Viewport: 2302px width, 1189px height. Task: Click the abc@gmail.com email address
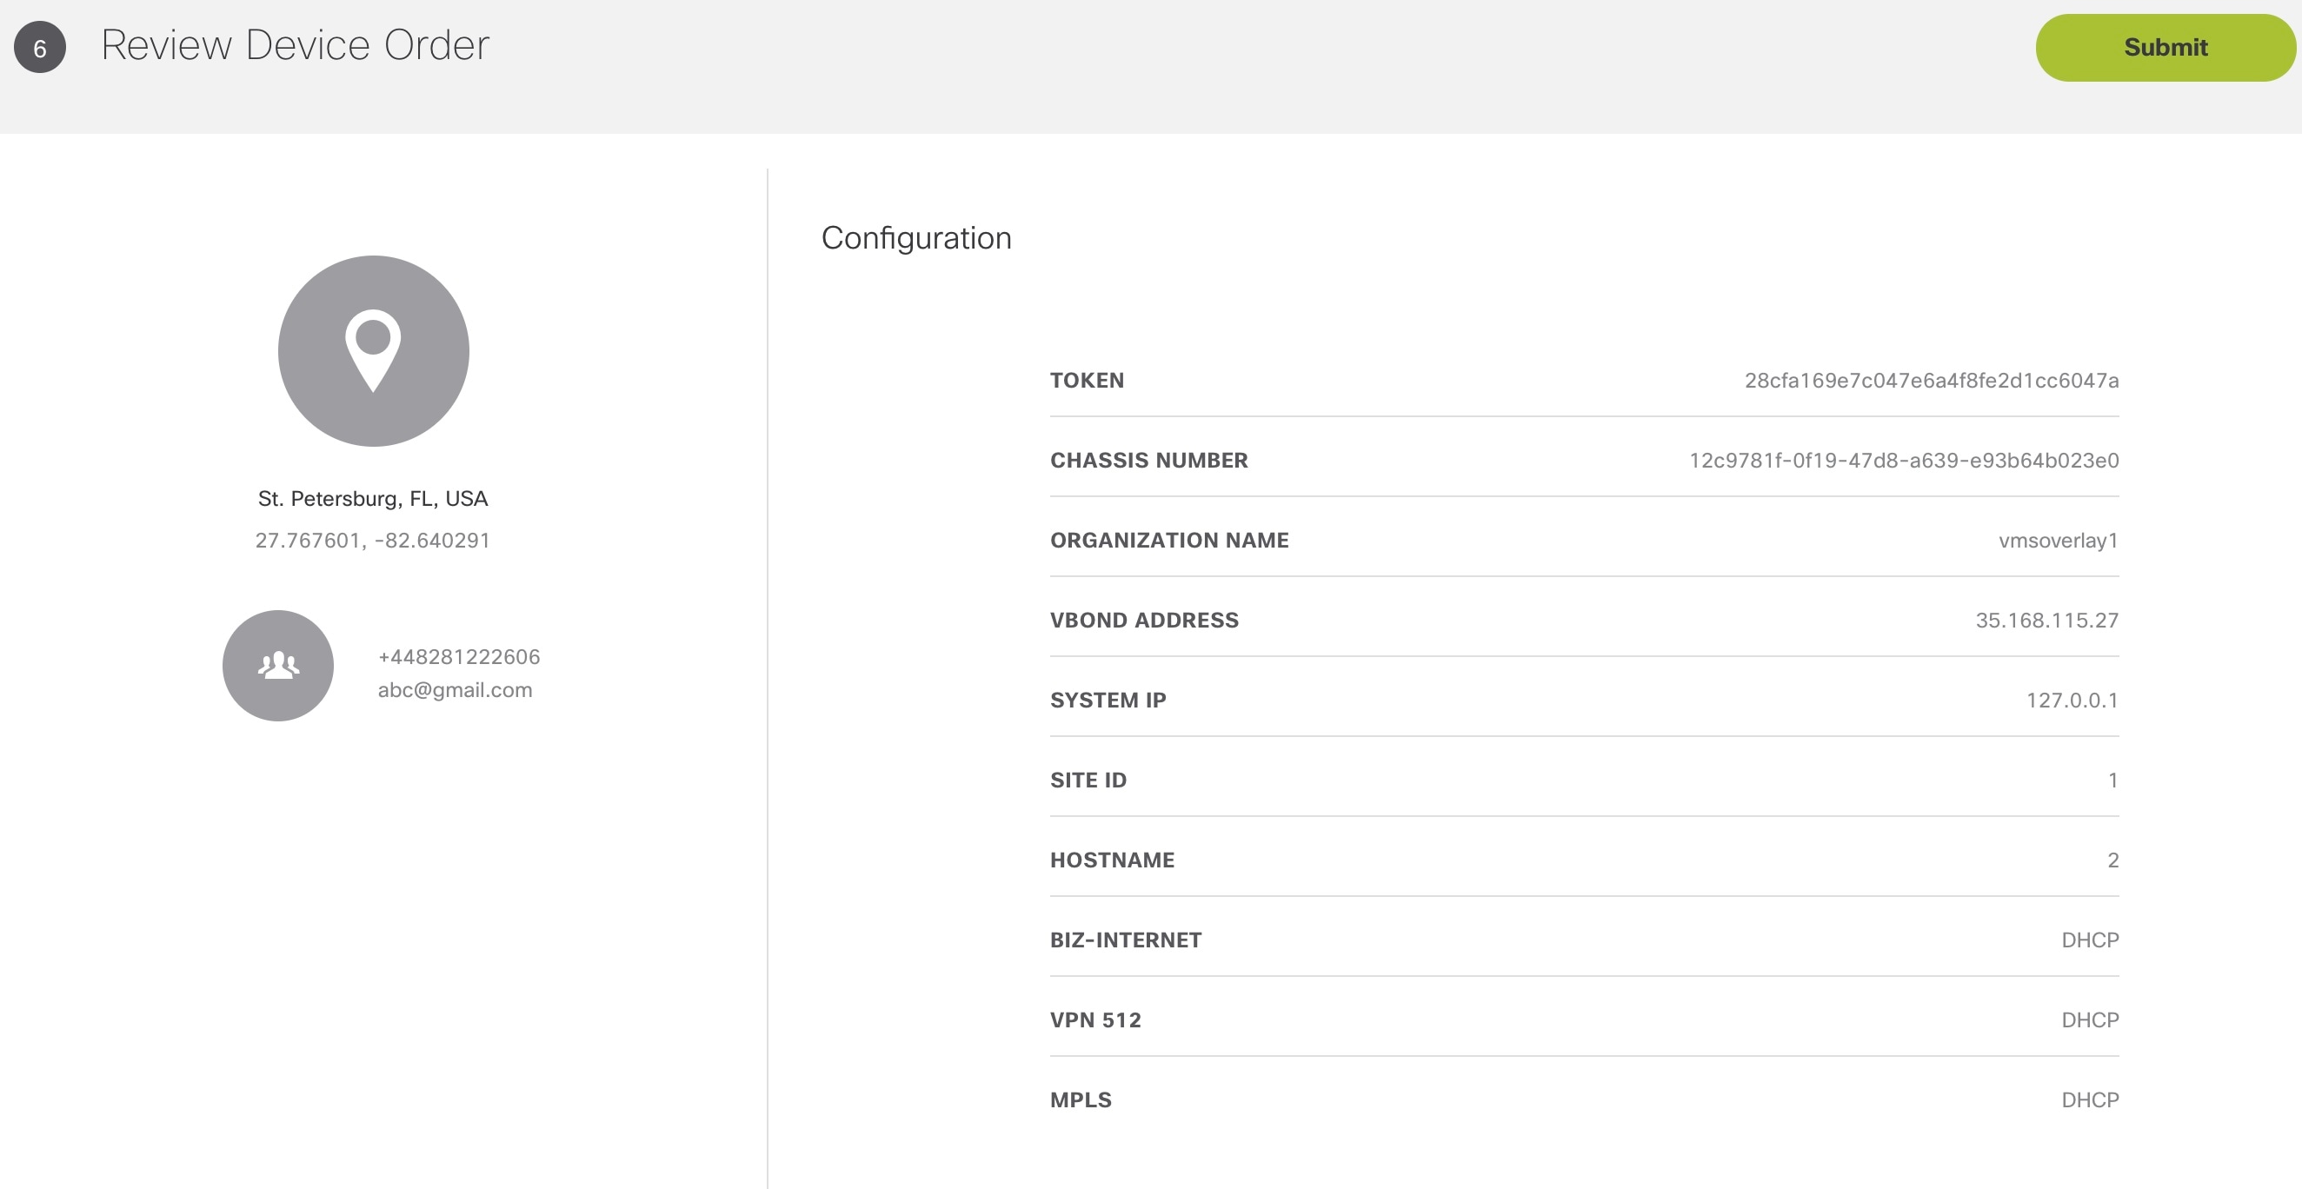point(455,689)
